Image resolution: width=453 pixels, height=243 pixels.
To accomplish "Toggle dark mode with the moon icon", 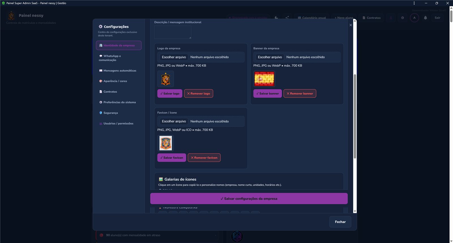I will [276, 18].
